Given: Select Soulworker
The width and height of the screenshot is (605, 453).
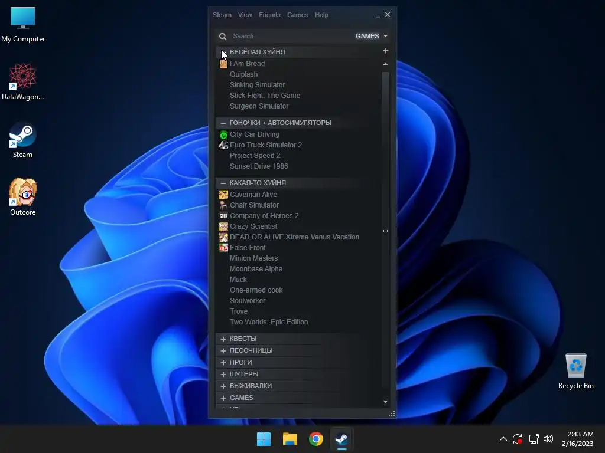Looking at the screenshot, I should (x=248, y=301).
